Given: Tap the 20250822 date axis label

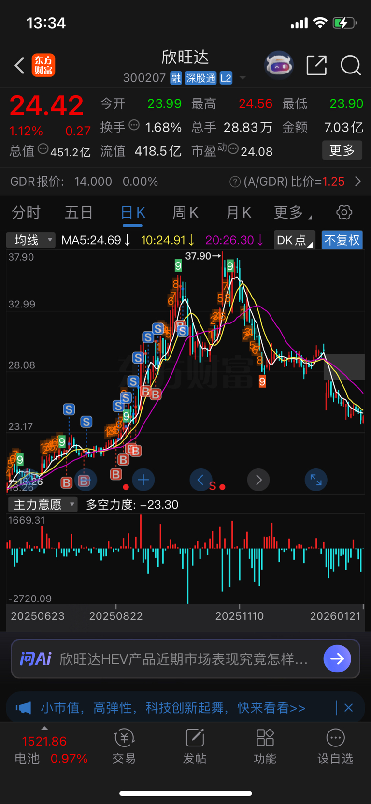Looking at the screenshot, I should [116, 616].
